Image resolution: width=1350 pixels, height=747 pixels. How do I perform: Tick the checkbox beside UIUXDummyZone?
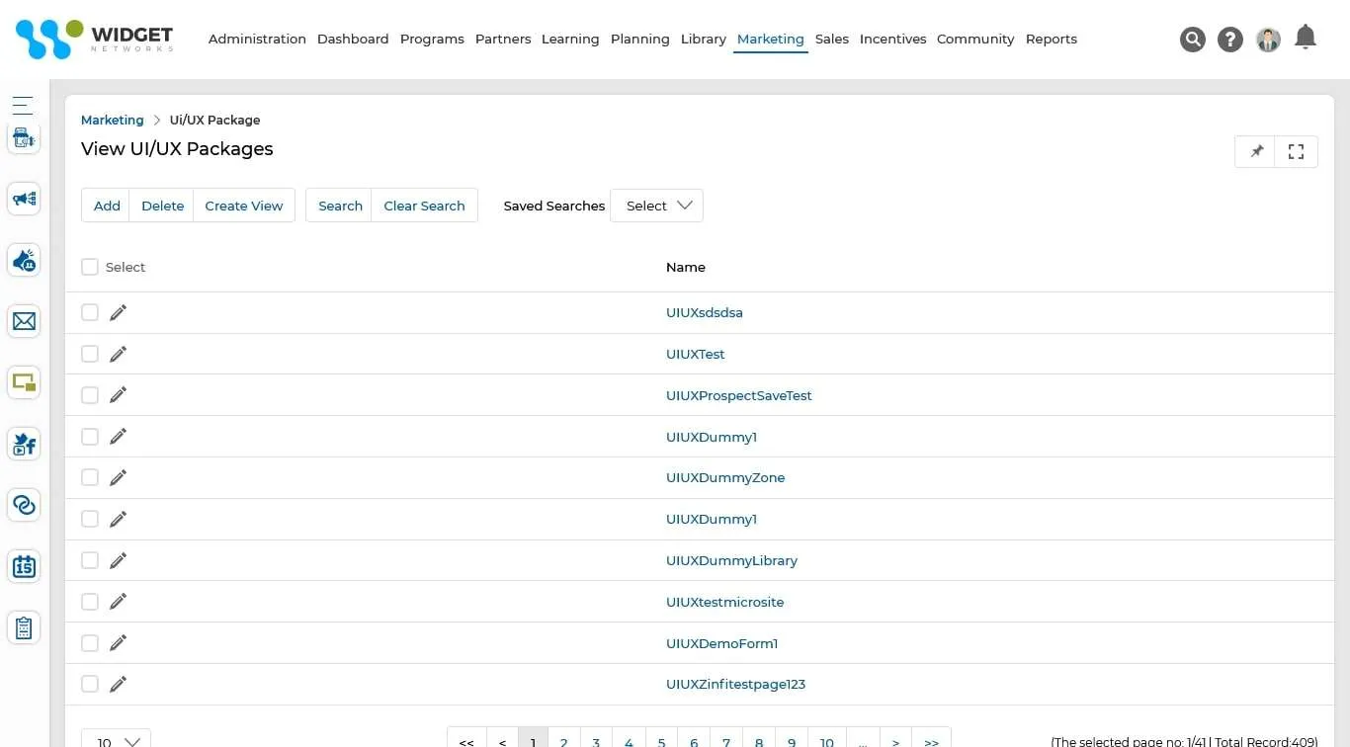tap(90, 477)
